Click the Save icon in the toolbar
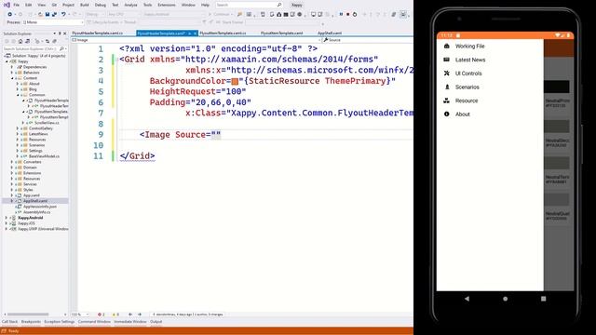Image resolution: width=596 pixels, height=335 pixels. pos(47,15)
